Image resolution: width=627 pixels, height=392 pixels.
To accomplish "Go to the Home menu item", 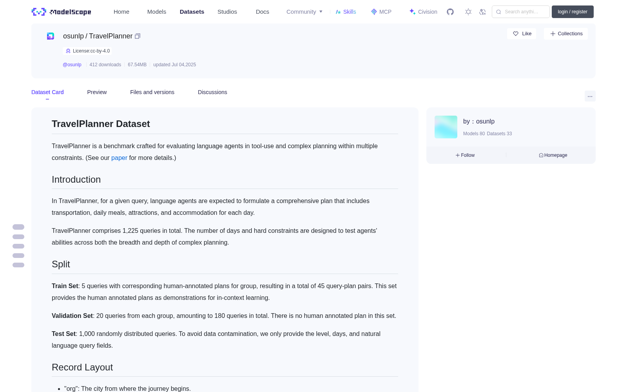I will 121,12.
